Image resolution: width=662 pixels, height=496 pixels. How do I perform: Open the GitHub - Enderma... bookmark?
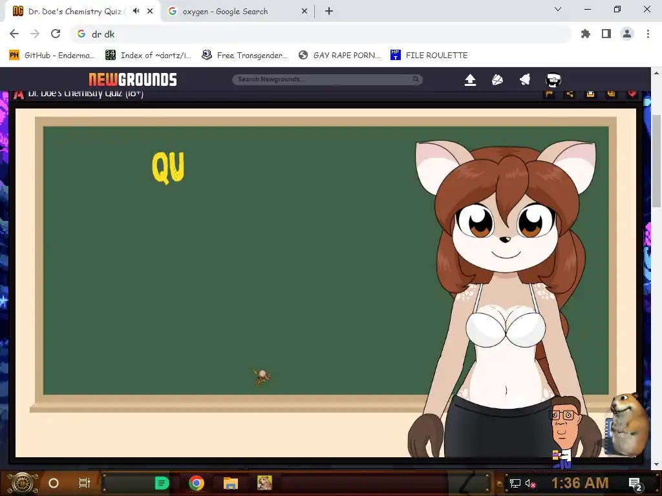click(52, 56)
